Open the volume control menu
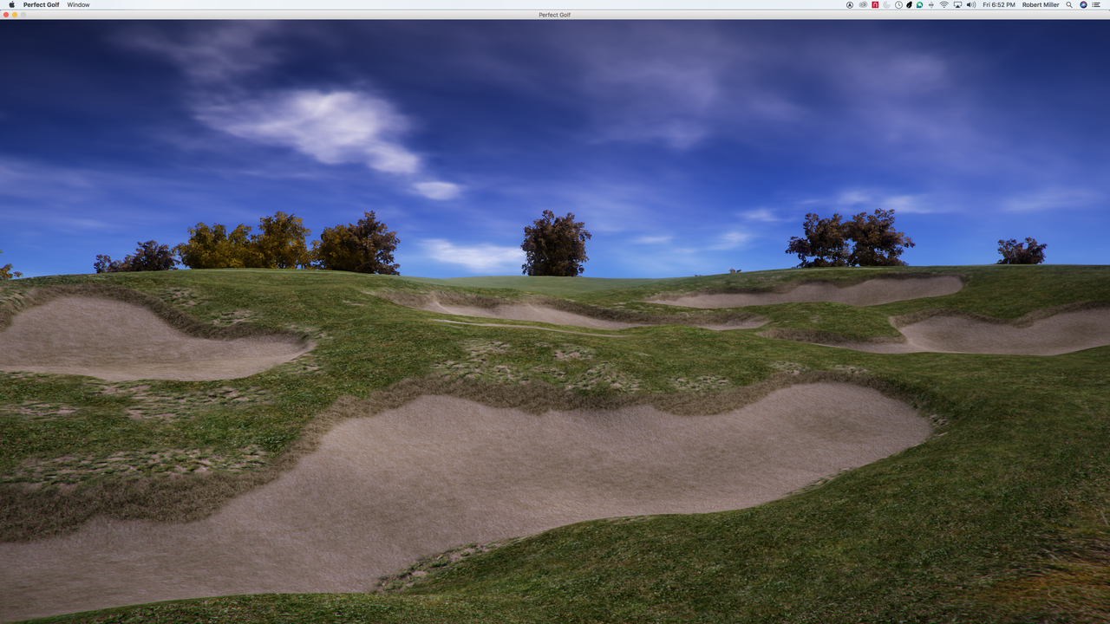The height and width of the screenshot is (624, 1110). click(971, 4)
